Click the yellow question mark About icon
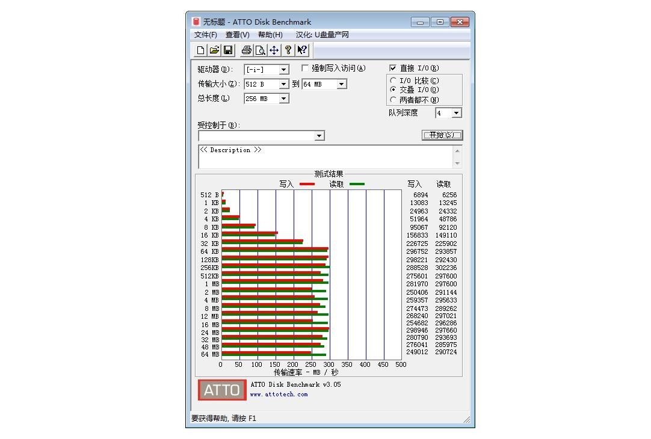 pos(288,50)
